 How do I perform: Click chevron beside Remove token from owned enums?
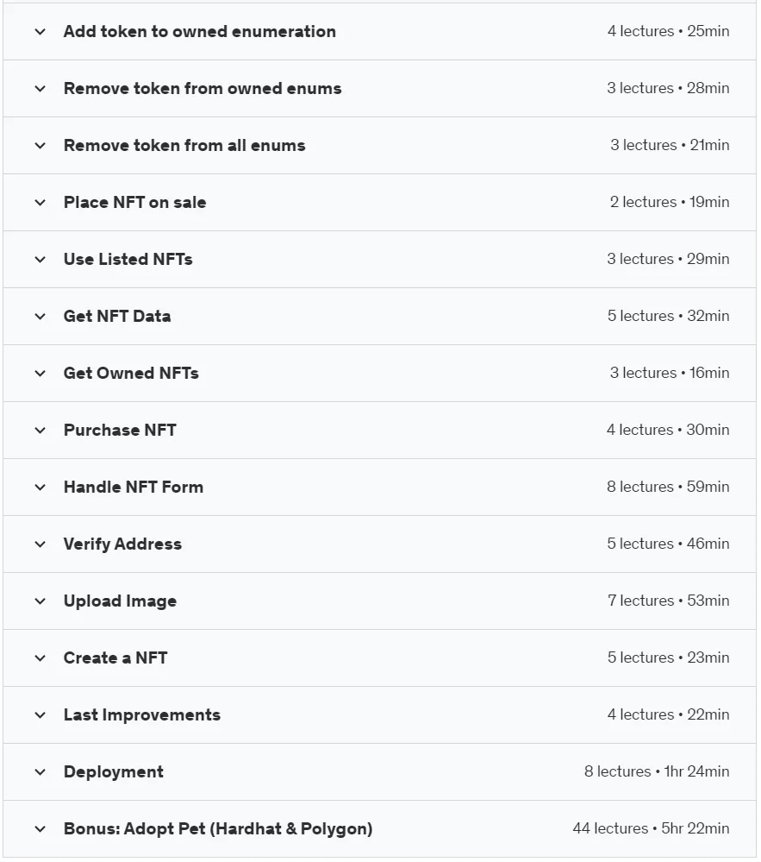pyautogui.click(x=41, y=89)
